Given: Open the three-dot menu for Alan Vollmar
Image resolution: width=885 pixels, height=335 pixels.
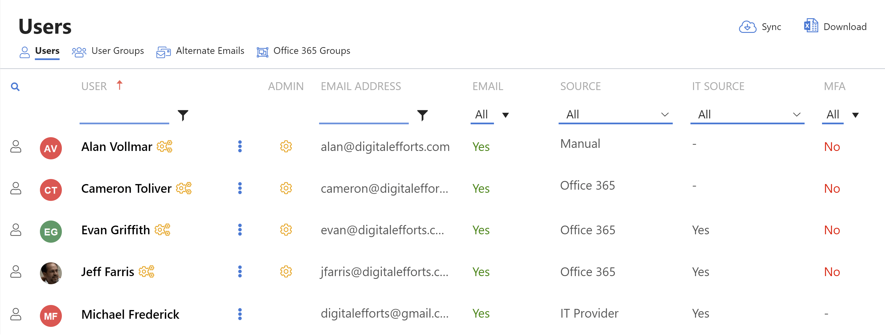Looking at the screenshot, I should 240,146.
